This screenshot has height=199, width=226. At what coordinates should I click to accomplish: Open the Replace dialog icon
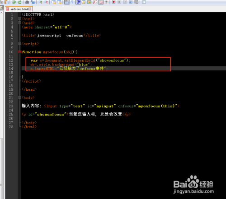pyautogui.click(x=33, y=2)
